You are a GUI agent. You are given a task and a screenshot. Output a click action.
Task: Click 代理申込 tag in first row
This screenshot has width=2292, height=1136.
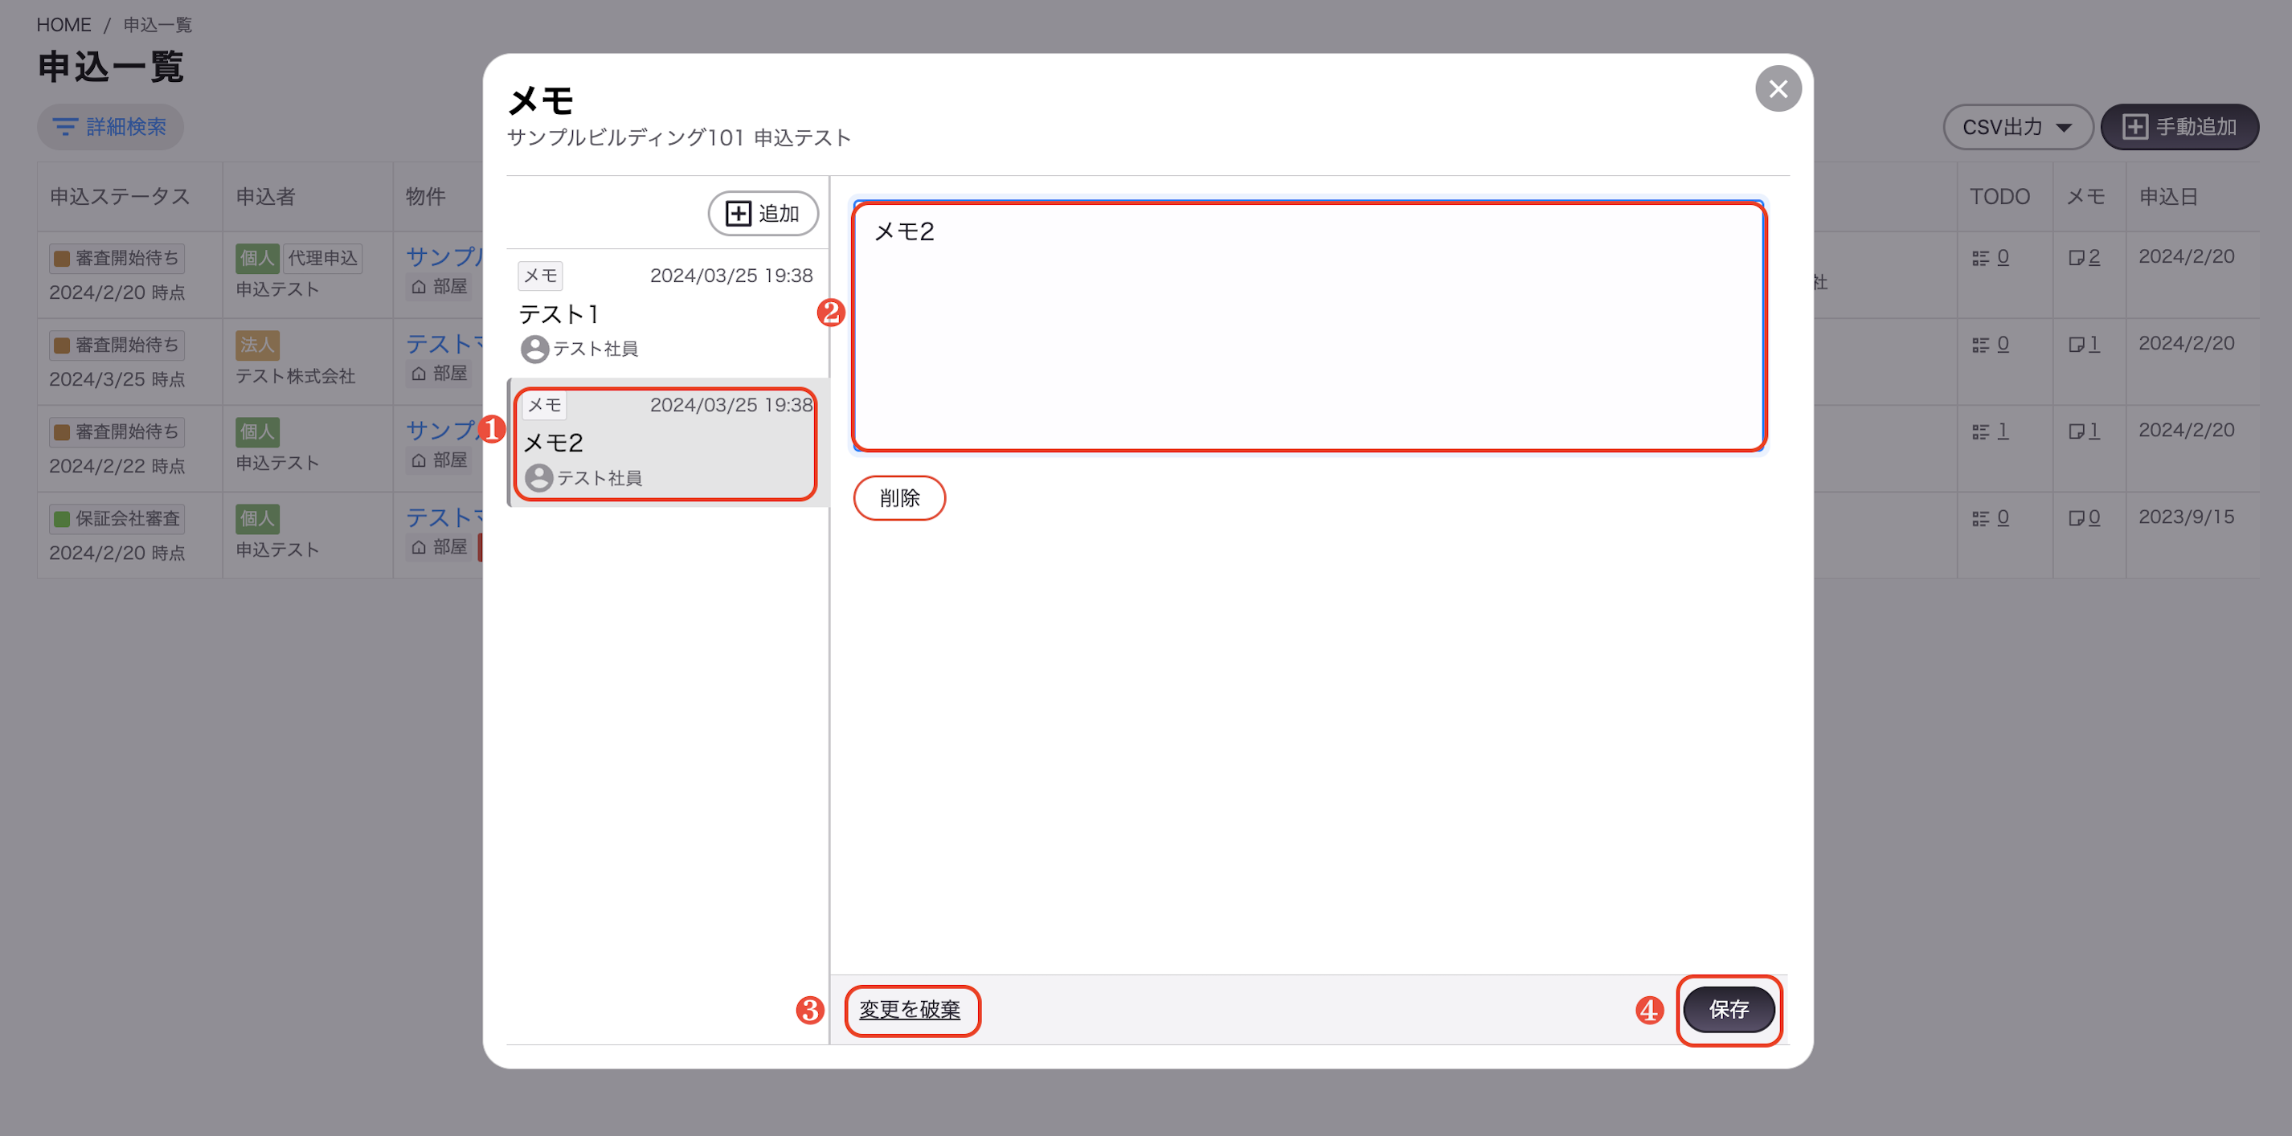coord(322,258)
